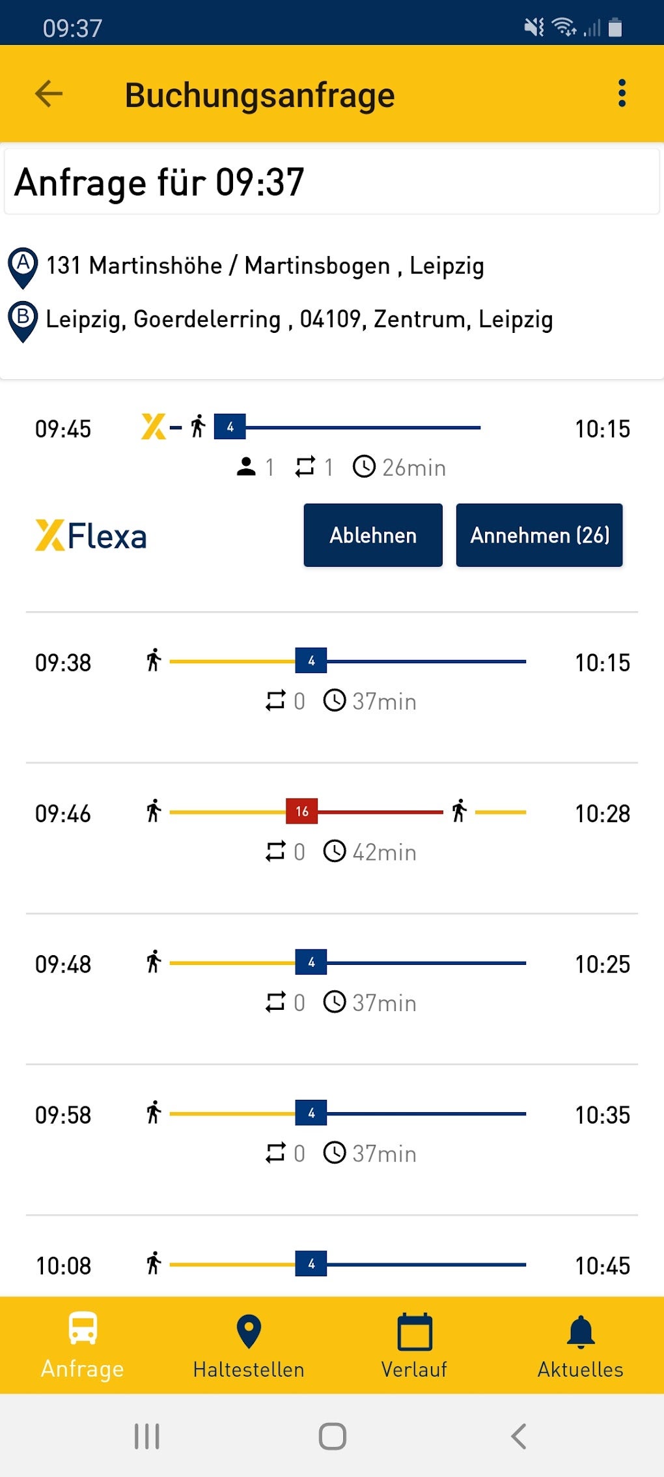The height and width of the screenshot is (1477, 664).
Task: Accept the booking with Annehmen (26)
Action: 539,535
